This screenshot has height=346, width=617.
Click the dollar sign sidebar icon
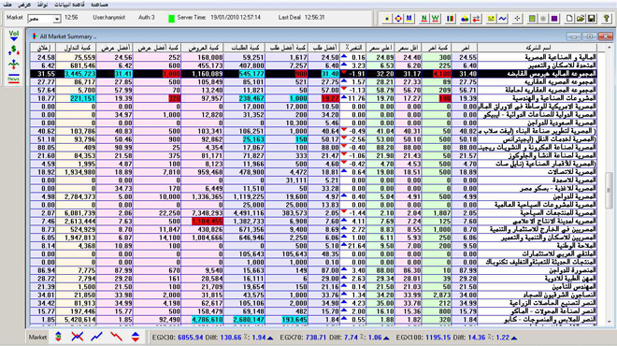click(13, 50)
